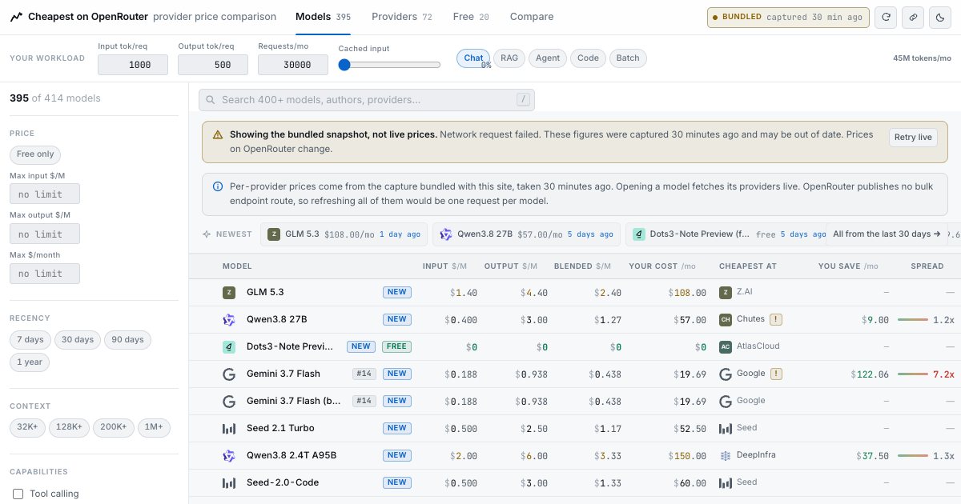The image size is (961, 504).
Task: Click the Chutes provider icon
Action: [x=726, y=320]
